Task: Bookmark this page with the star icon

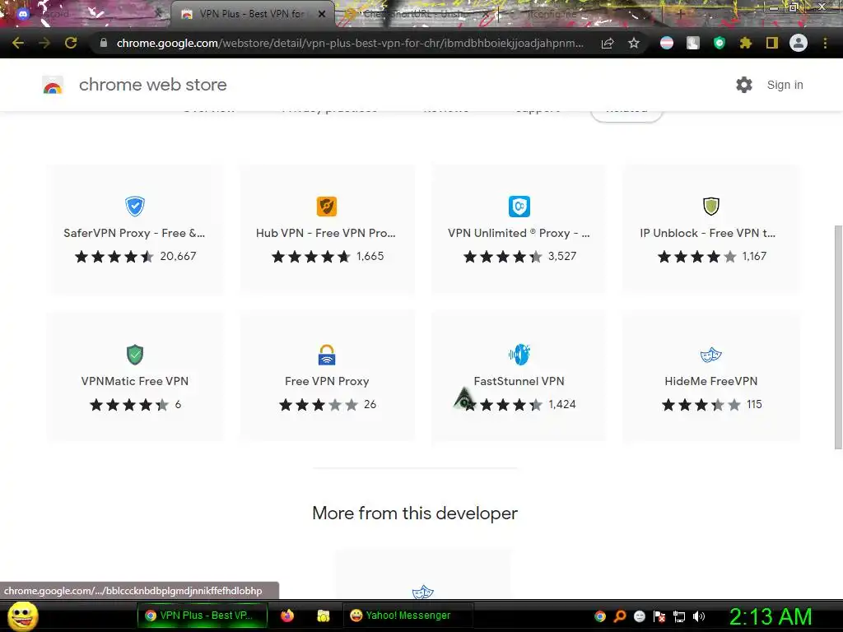Action: [x=634, y=43]
